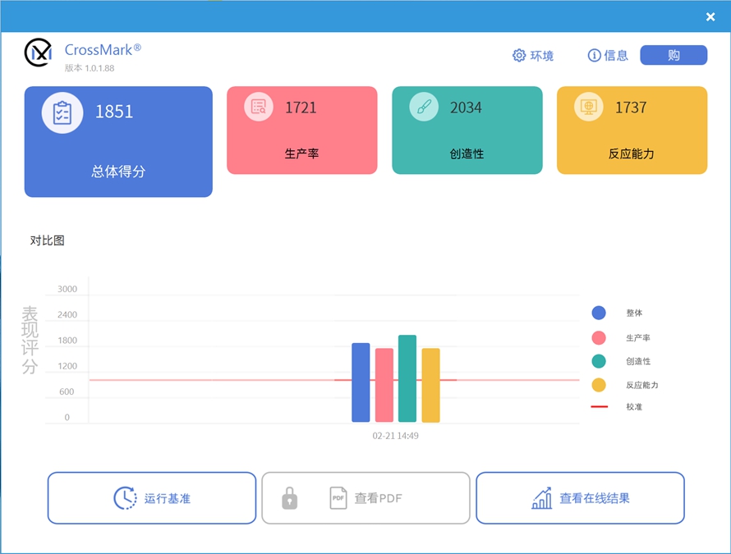The image size is (731, 554).
Task: Click the document icon on the 生产率 card
Action: [x=257, y=107]
